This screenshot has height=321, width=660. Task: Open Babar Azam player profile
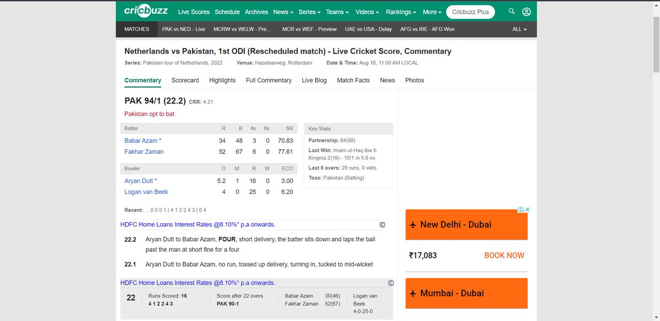[141, 141]
